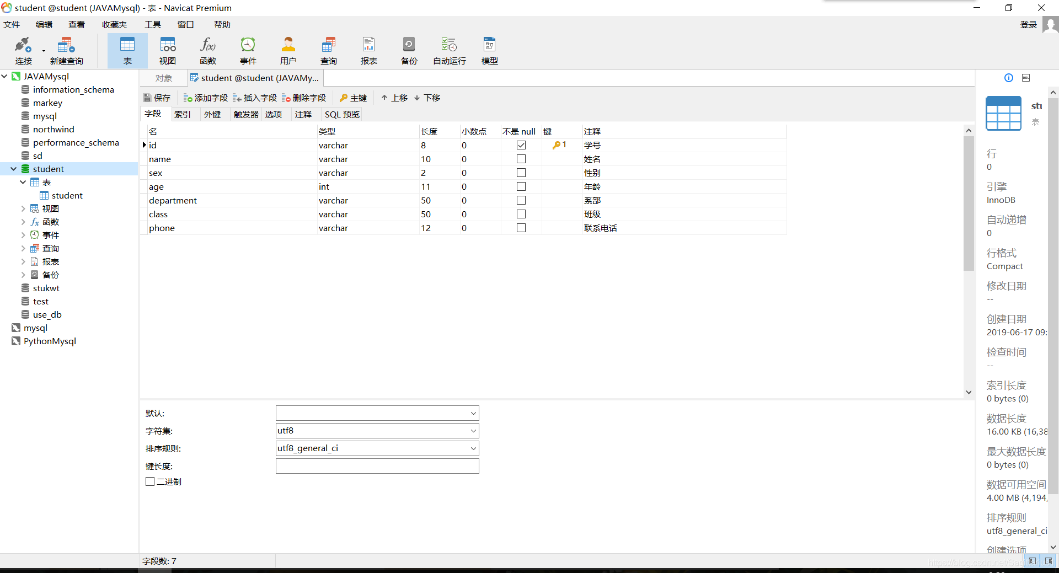The height and width of the screenshot is (573, 1059).
Task: Toggle the right status bar pane icon
Action: pos(1048,561)
